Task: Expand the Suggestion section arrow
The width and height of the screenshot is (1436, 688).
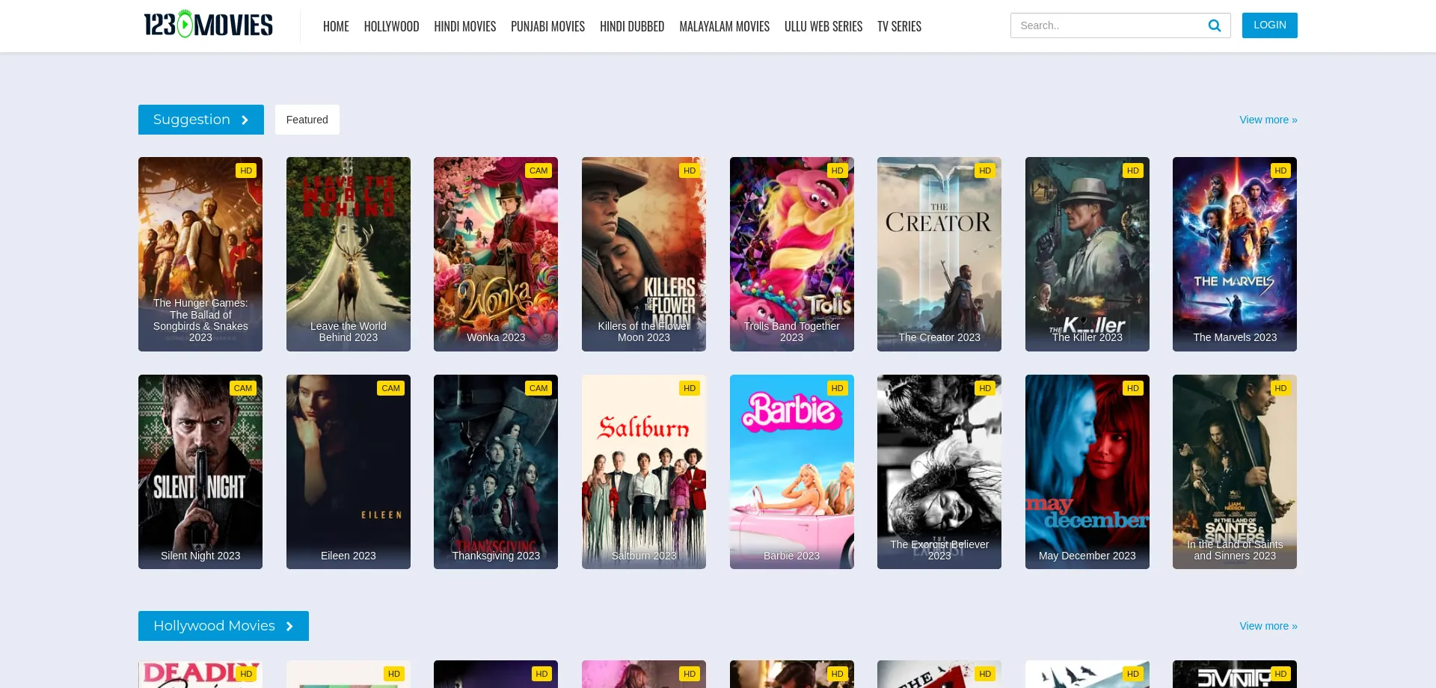Action: click(x=245, y=120)
